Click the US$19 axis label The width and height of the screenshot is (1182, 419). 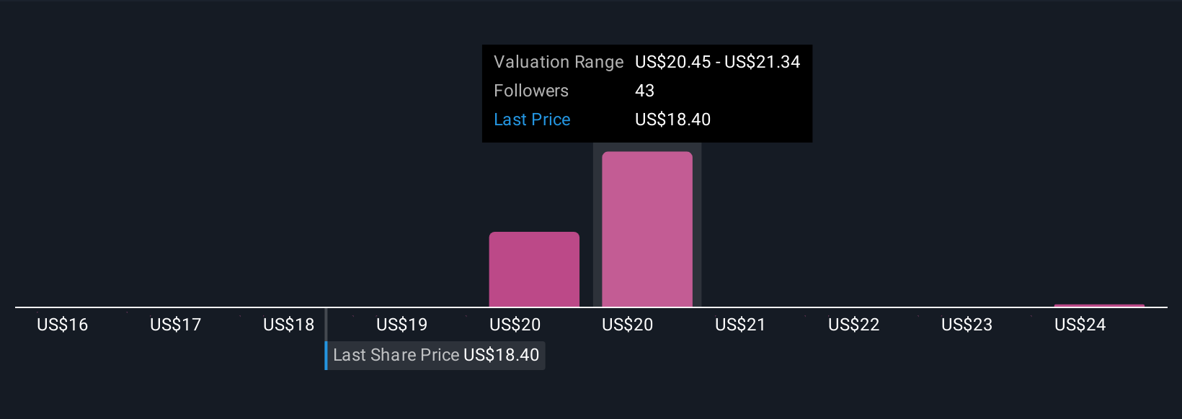401,325
